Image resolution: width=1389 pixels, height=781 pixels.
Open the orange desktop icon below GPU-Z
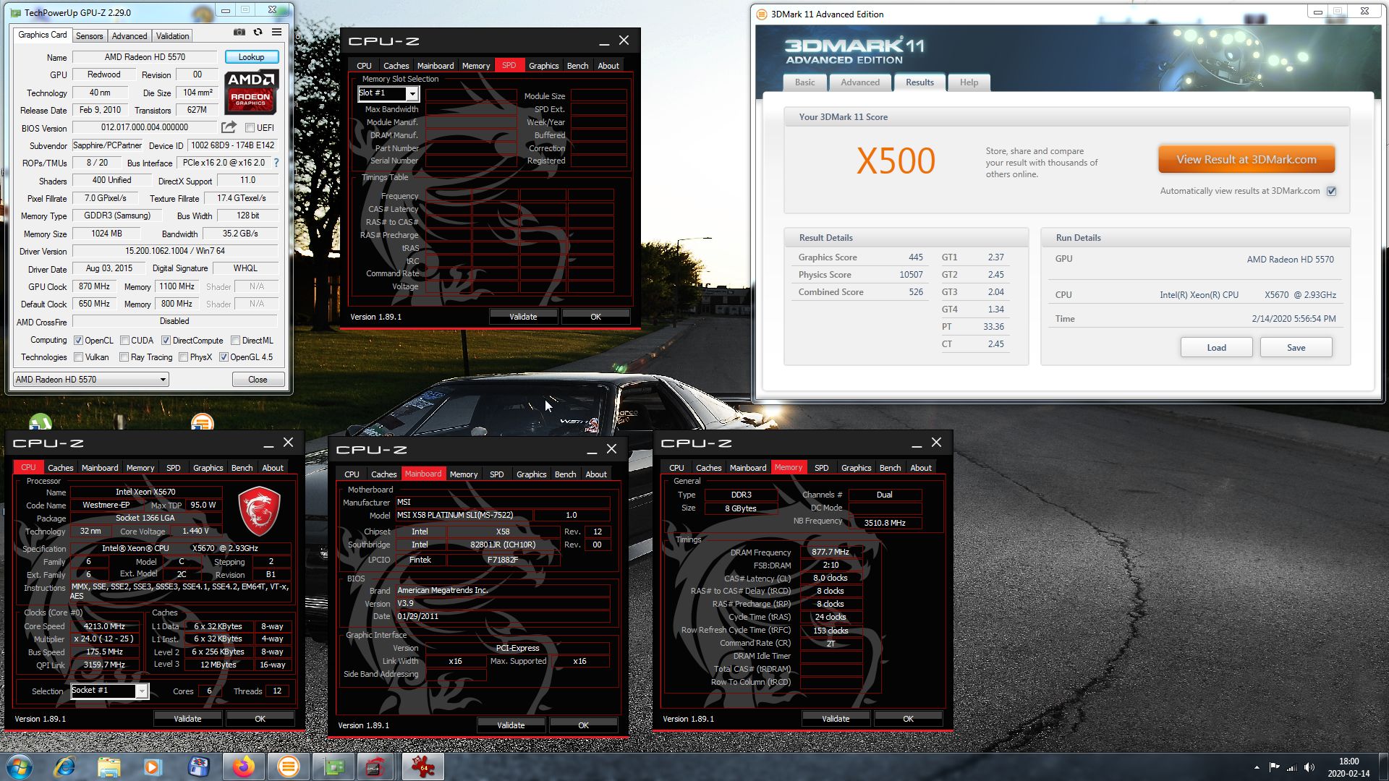tap(203, 422)
